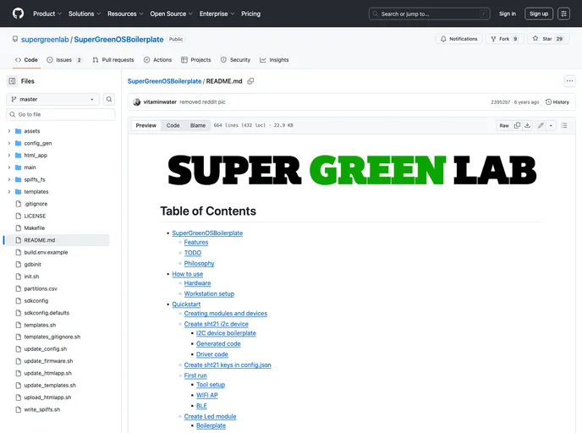This screenshot has height=433, width=582.
Task: Click the Search or jump to field
Action: coord(429,14)
